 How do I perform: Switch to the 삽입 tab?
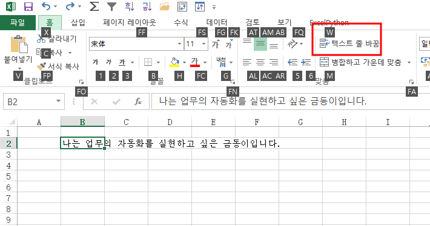(78, 22)
